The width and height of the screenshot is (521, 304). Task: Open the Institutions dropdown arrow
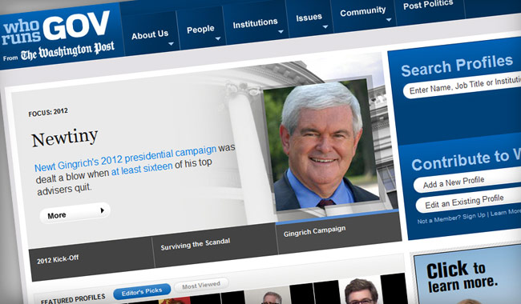281,32
